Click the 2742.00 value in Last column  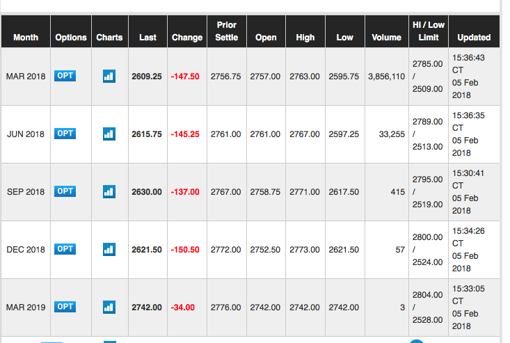coord(147,308)
